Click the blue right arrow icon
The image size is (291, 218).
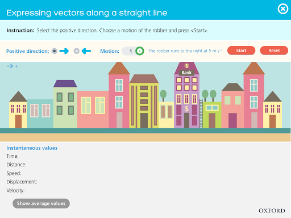coord(64,51)
